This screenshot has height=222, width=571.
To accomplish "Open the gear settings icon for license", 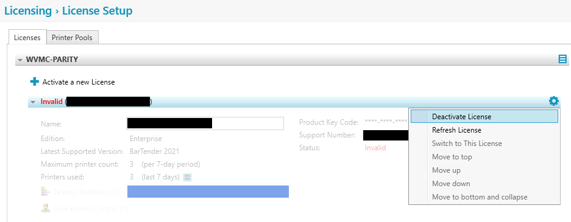I will [553, 101].
